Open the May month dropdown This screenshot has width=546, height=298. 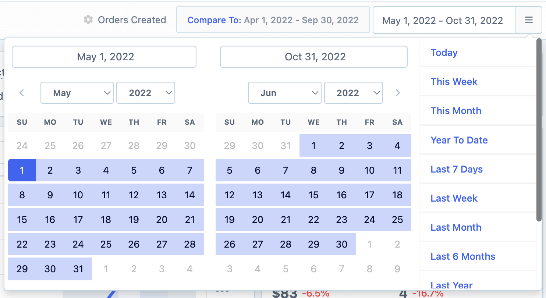coord(77,93)
